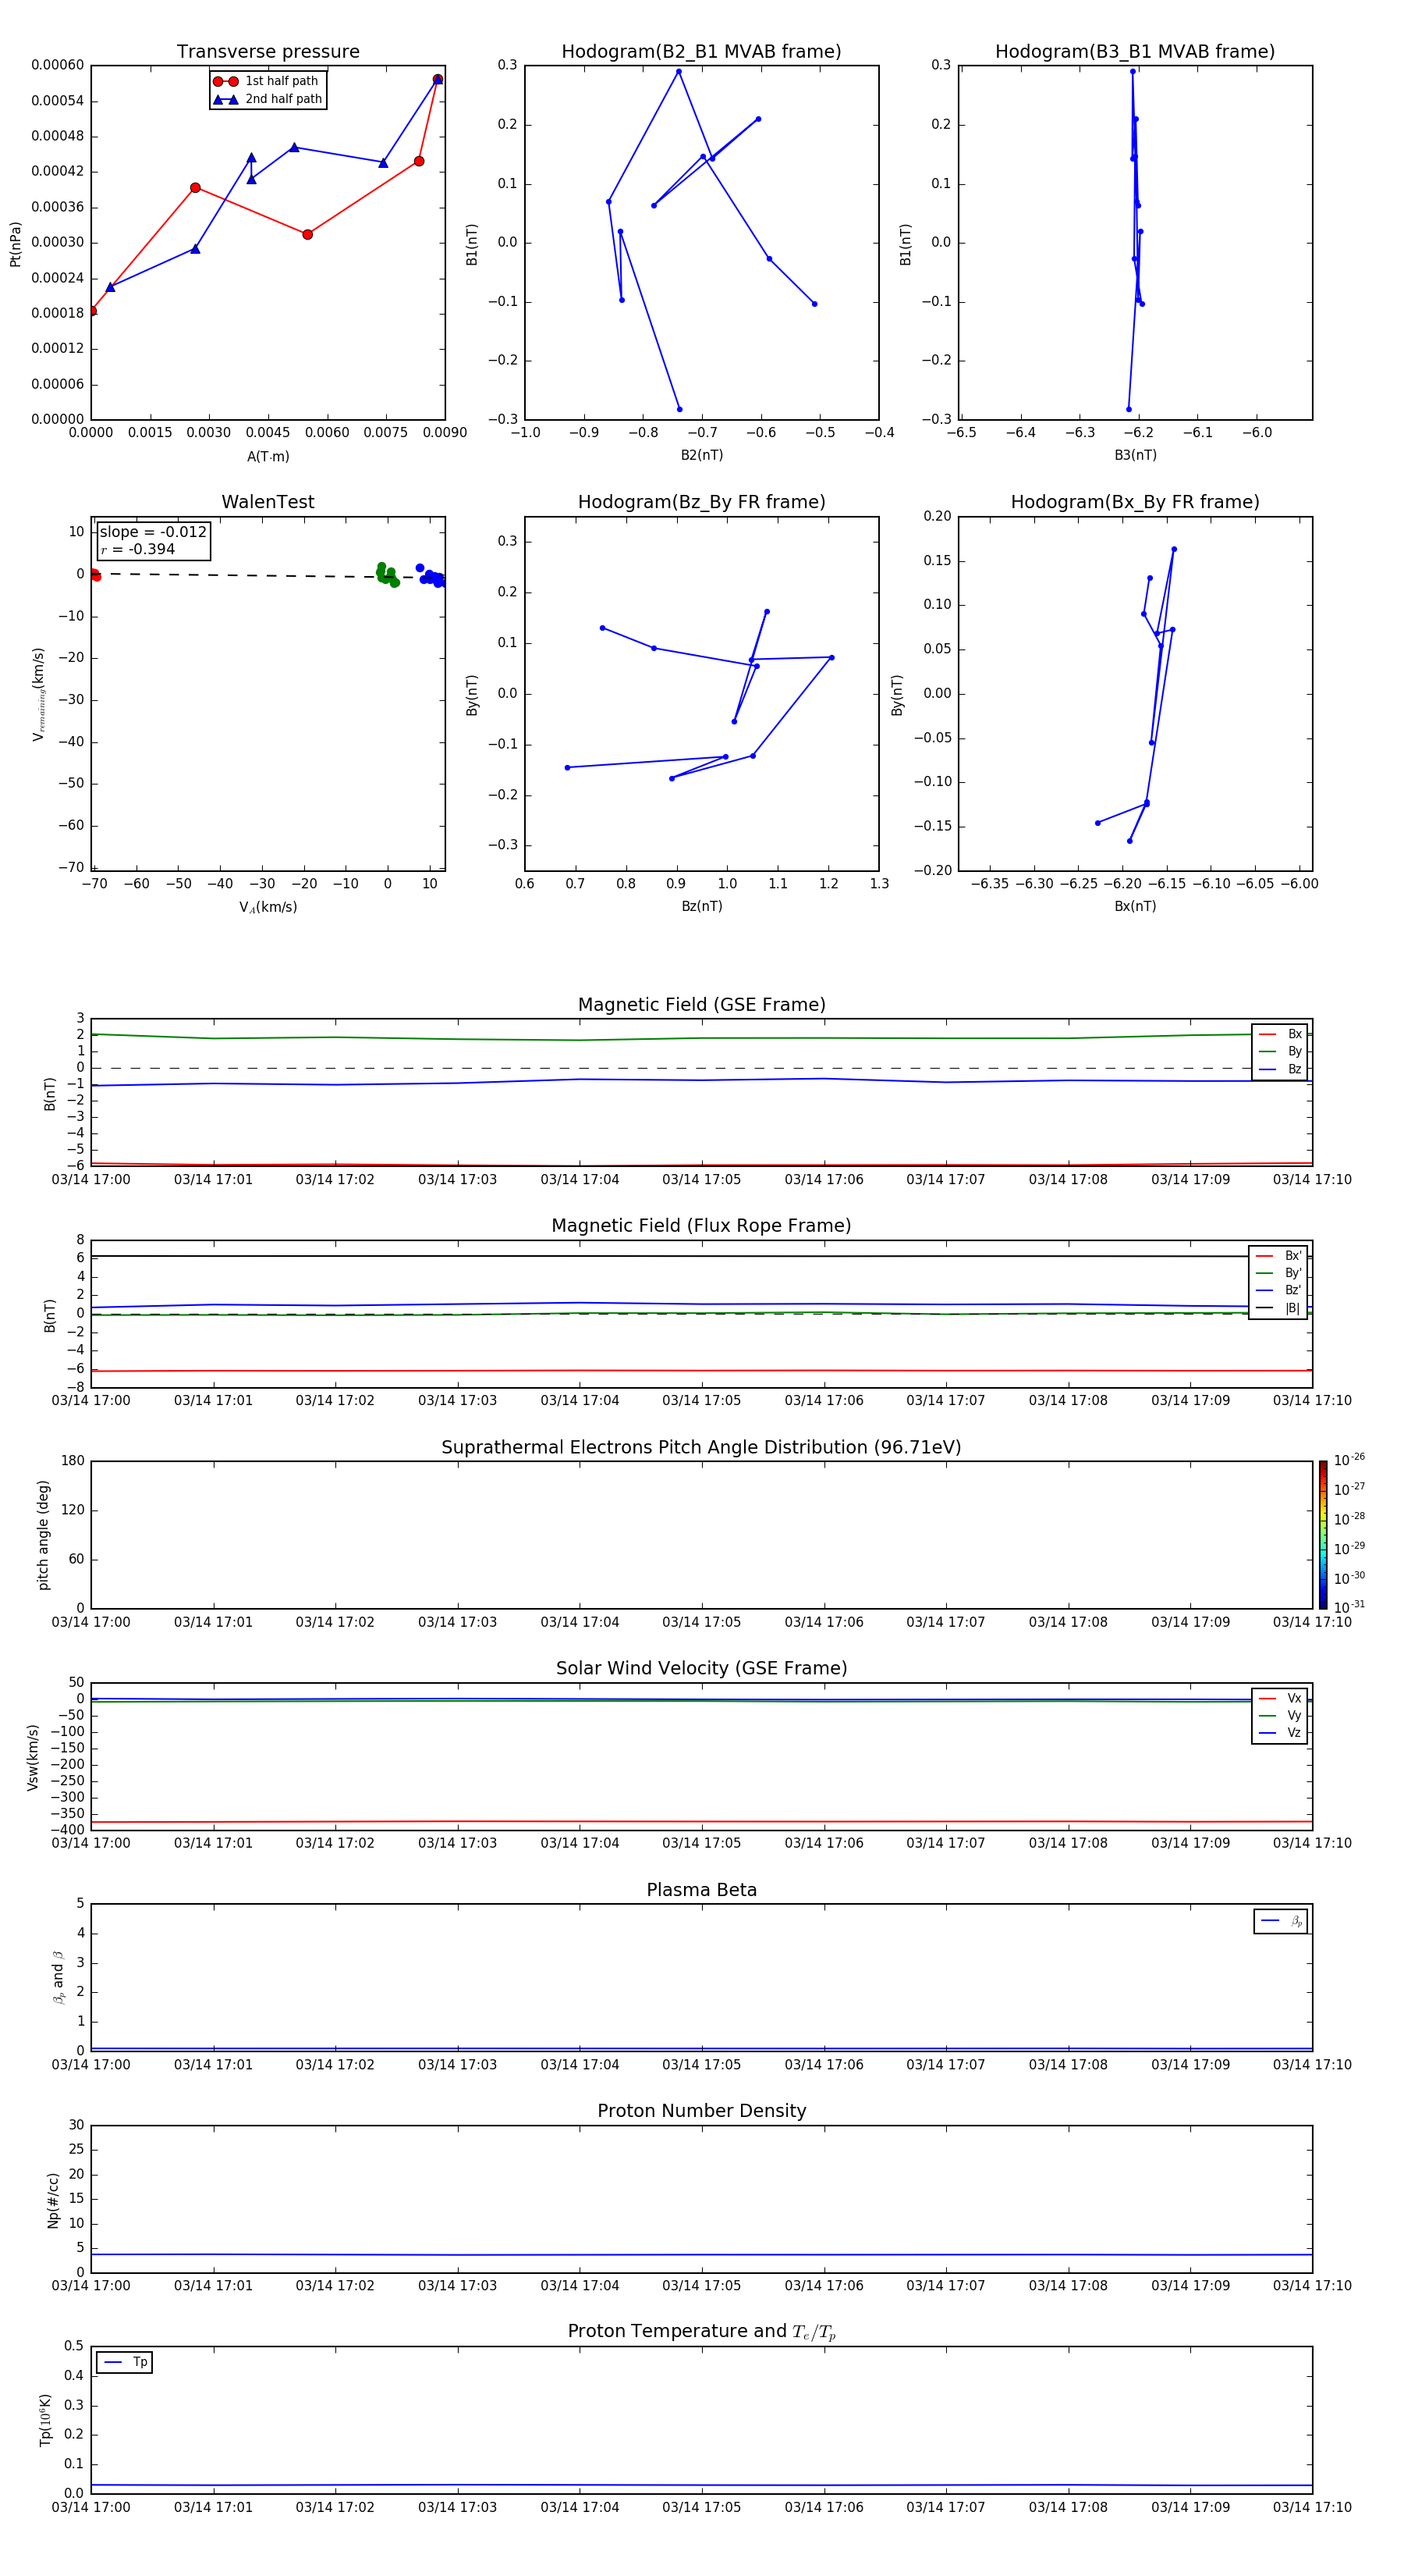The width and height of the screenshot is (1404, 2576).
Task: Click the 'Np(#/cc)' y-axis label
Action: pos(53,2200)
